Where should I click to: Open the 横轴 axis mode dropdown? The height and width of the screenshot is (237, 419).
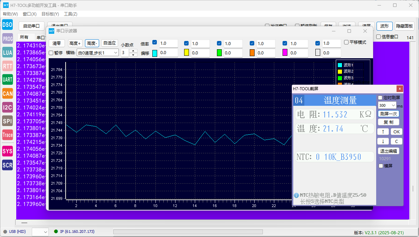point(98,53)
